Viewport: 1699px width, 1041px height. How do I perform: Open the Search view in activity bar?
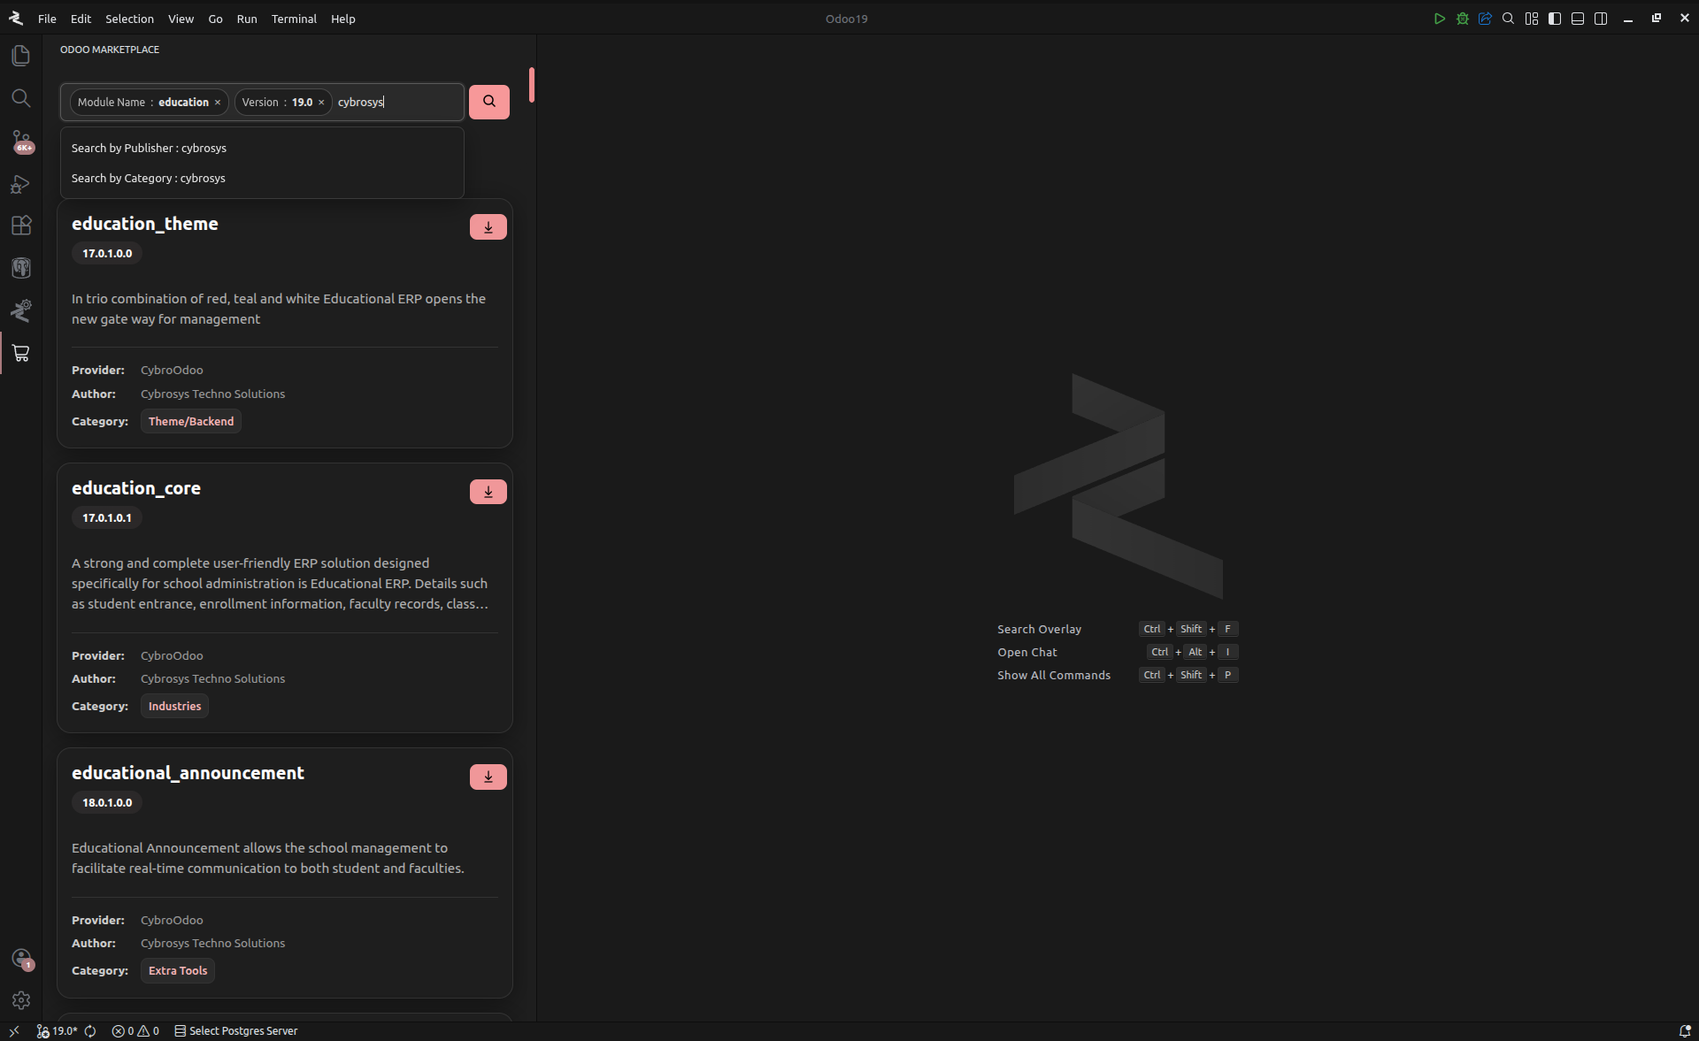(x=21, y=98)
